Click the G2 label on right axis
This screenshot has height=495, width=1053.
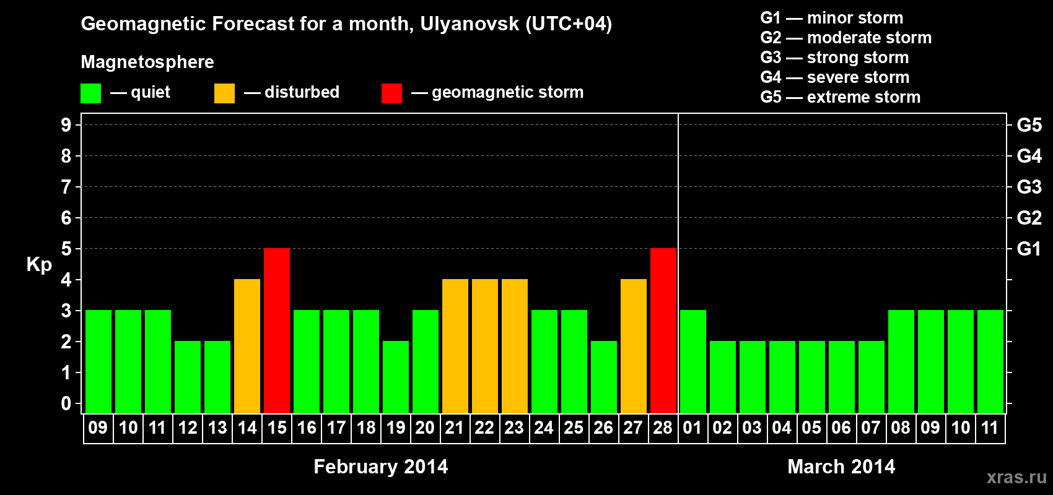pyautogui.click(x=1029, y=218)
